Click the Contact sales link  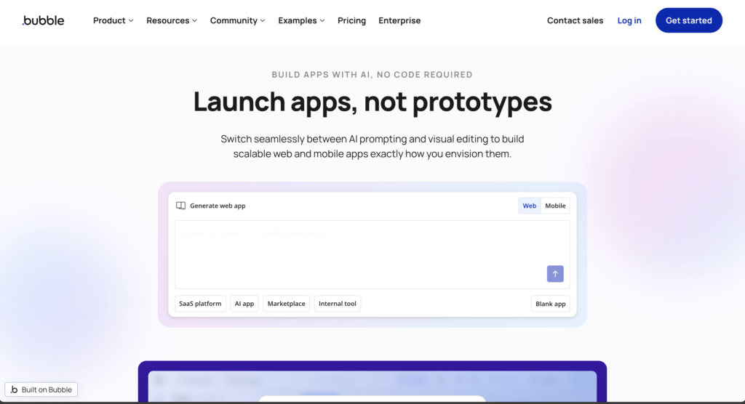(575, 20)
